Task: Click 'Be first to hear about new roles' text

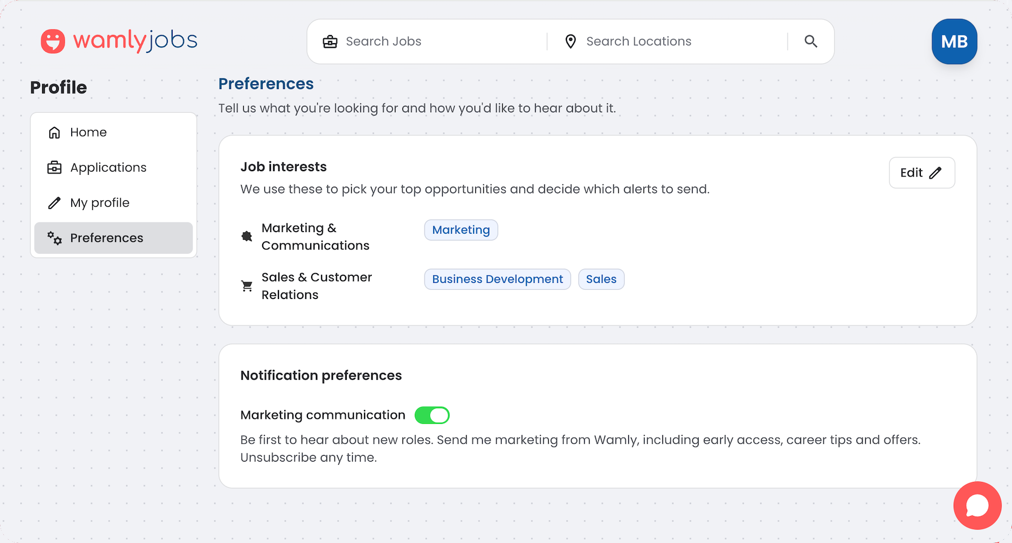Action: click(580, 449)
